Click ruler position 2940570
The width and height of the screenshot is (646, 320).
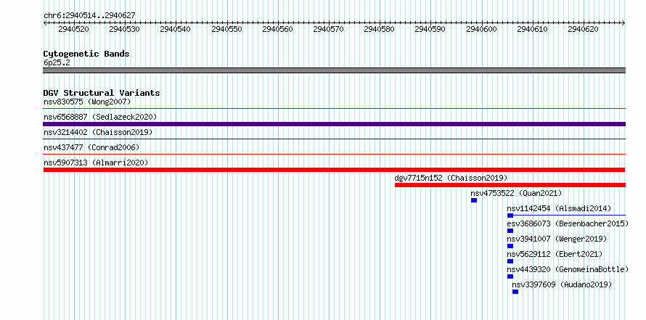coord(328,29)
